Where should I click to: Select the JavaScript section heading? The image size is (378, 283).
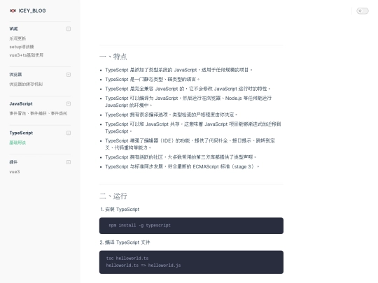(21, 103)
